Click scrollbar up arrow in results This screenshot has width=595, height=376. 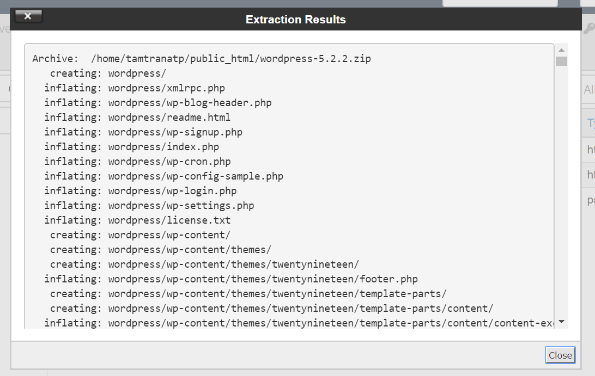[x=562, y=50]
